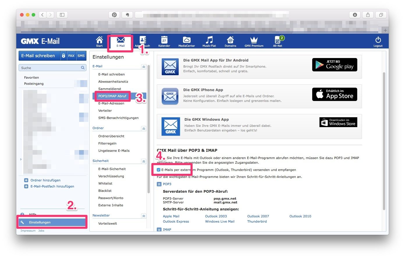Image resolution: width=405 pixels, height=258 pixels.
Task: Click Safari sidebar toggle icon
Action: point(62,15)
